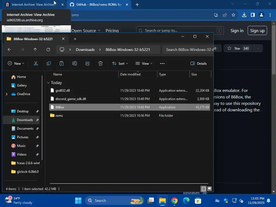The image size is (276, 207).
Task: Open Pricing link on GitHub
Action: [112, 30]
